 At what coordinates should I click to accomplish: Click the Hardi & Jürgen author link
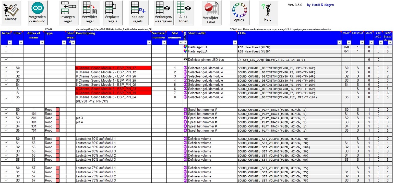tap(320, 5)
